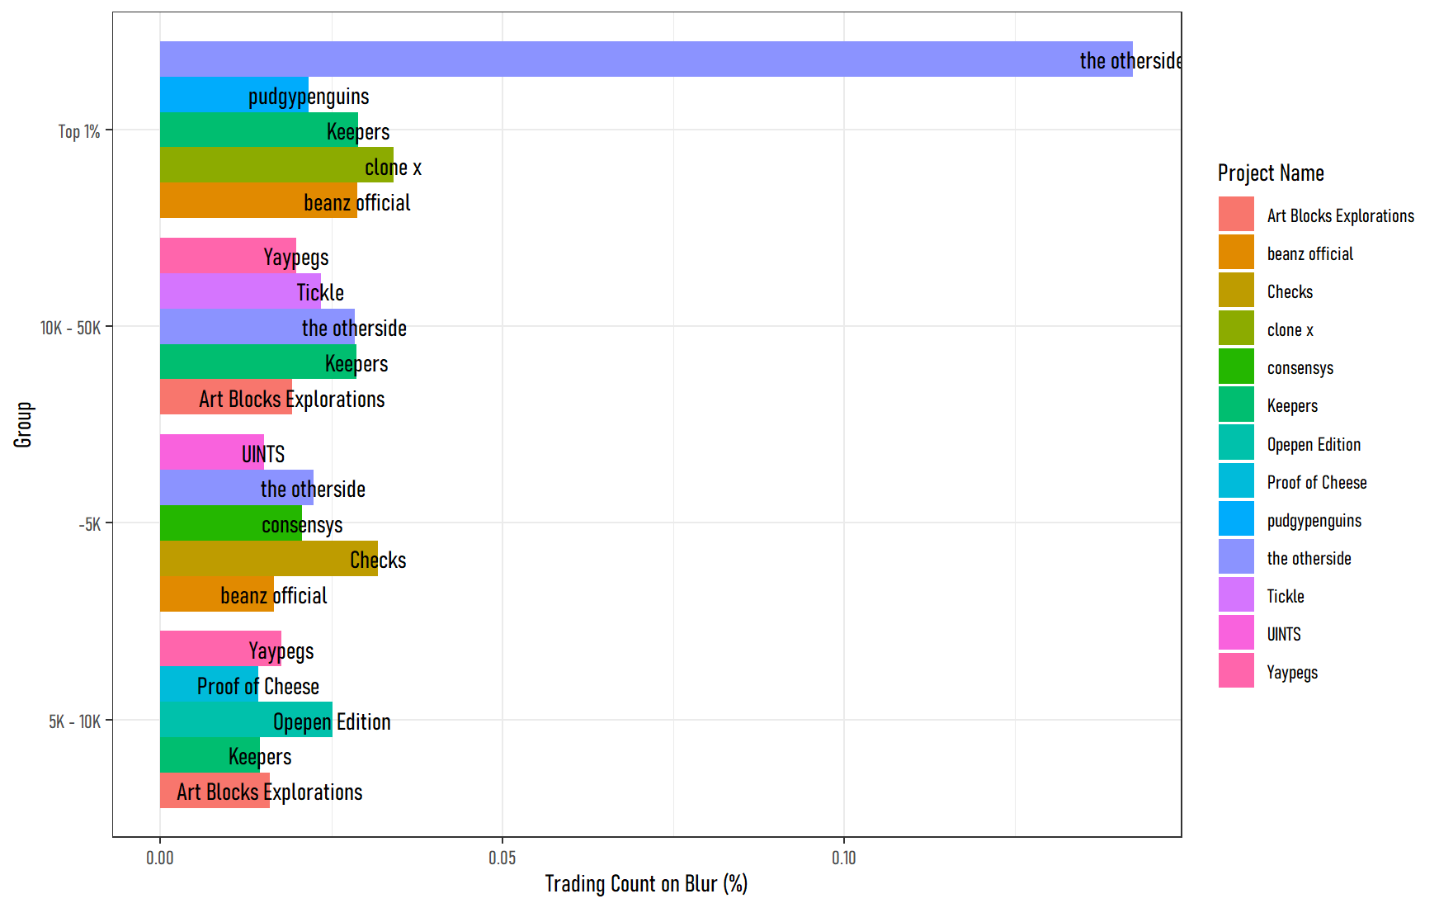This screenshot has width=1439, height=908.
Task: Click the consensys legend color swatch
Action: point(1235,367)
